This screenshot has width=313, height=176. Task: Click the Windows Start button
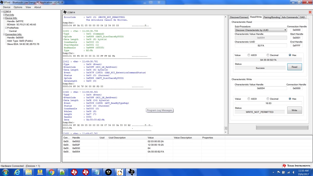click(x=5, y=172)
